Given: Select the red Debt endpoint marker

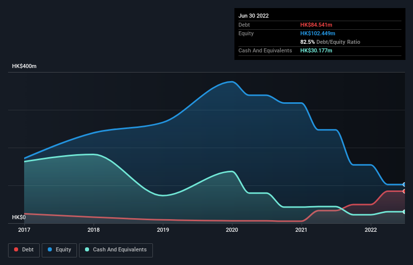Looking at the screenshot, I should tap(404, 191).
